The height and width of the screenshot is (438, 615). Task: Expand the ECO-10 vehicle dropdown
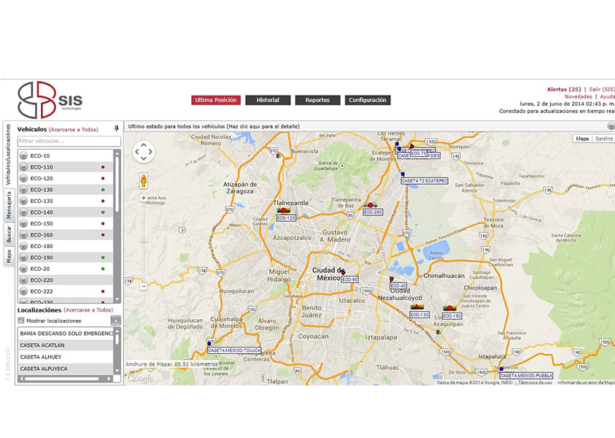pyautogui.click(x=23, y=155)
